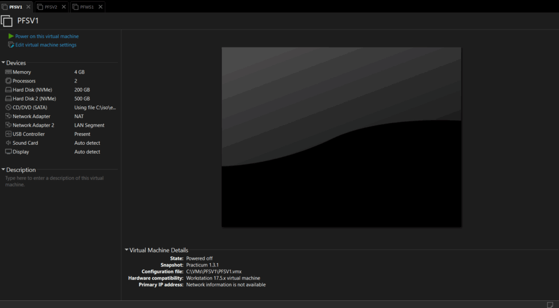The height and width of the screenshot is (308, 559).
Task: Power on this virtual machine
Action: [x=47, y=36]
